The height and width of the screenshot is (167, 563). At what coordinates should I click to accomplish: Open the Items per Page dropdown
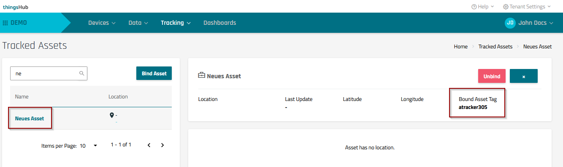point(89,146)
